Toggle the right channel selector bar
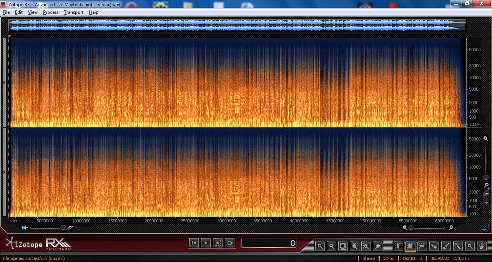Viewport: 492px width, 262px height. tap(4, 172)
